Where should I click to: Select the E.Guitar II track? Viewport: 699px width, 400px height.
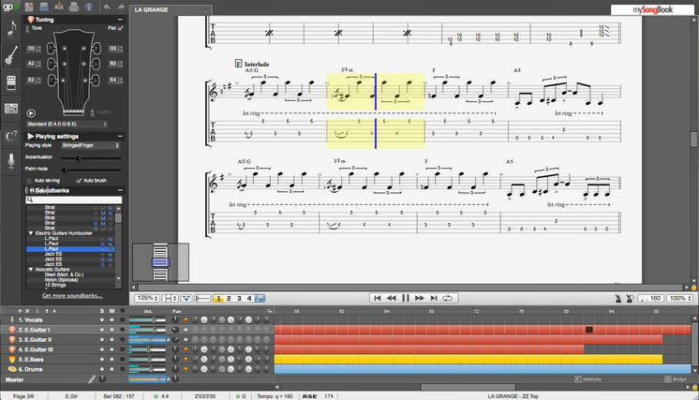35,339
